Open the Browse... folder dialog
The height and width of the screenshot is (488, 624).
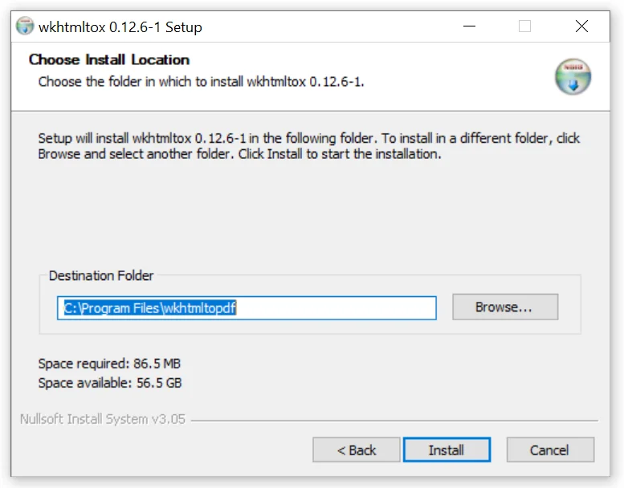tap(505, 307)
